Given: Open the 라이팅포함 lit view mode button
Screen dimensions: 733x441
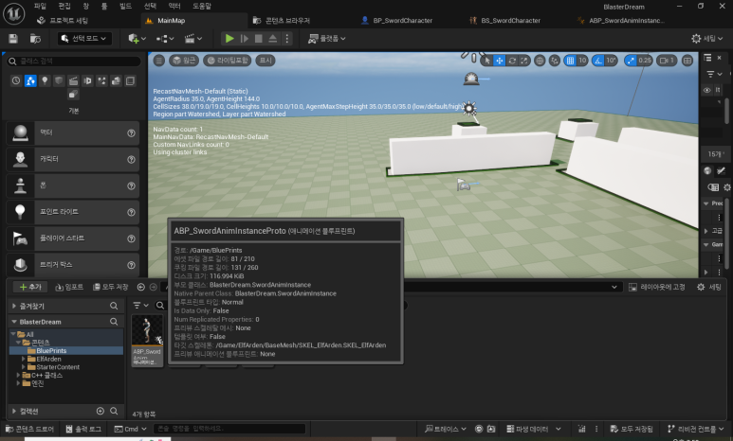Looking at the screenshot, I should (228, 61).
